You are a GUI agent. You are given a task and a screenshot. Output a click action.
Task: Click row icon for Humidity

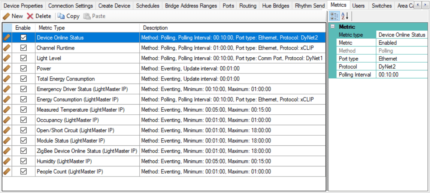tap(7, 161)
